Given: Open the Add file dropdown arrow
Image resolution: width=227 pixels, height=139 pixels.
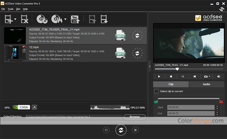Looking at the screenshot, I should tap(15, 19).
